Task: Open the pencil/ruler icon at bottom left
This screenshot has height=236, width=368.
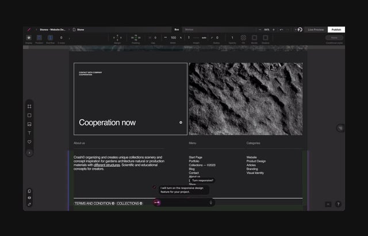Action: coord(29,204)
